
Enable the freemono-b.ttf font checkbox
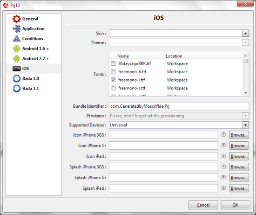[x=113, y=71]
